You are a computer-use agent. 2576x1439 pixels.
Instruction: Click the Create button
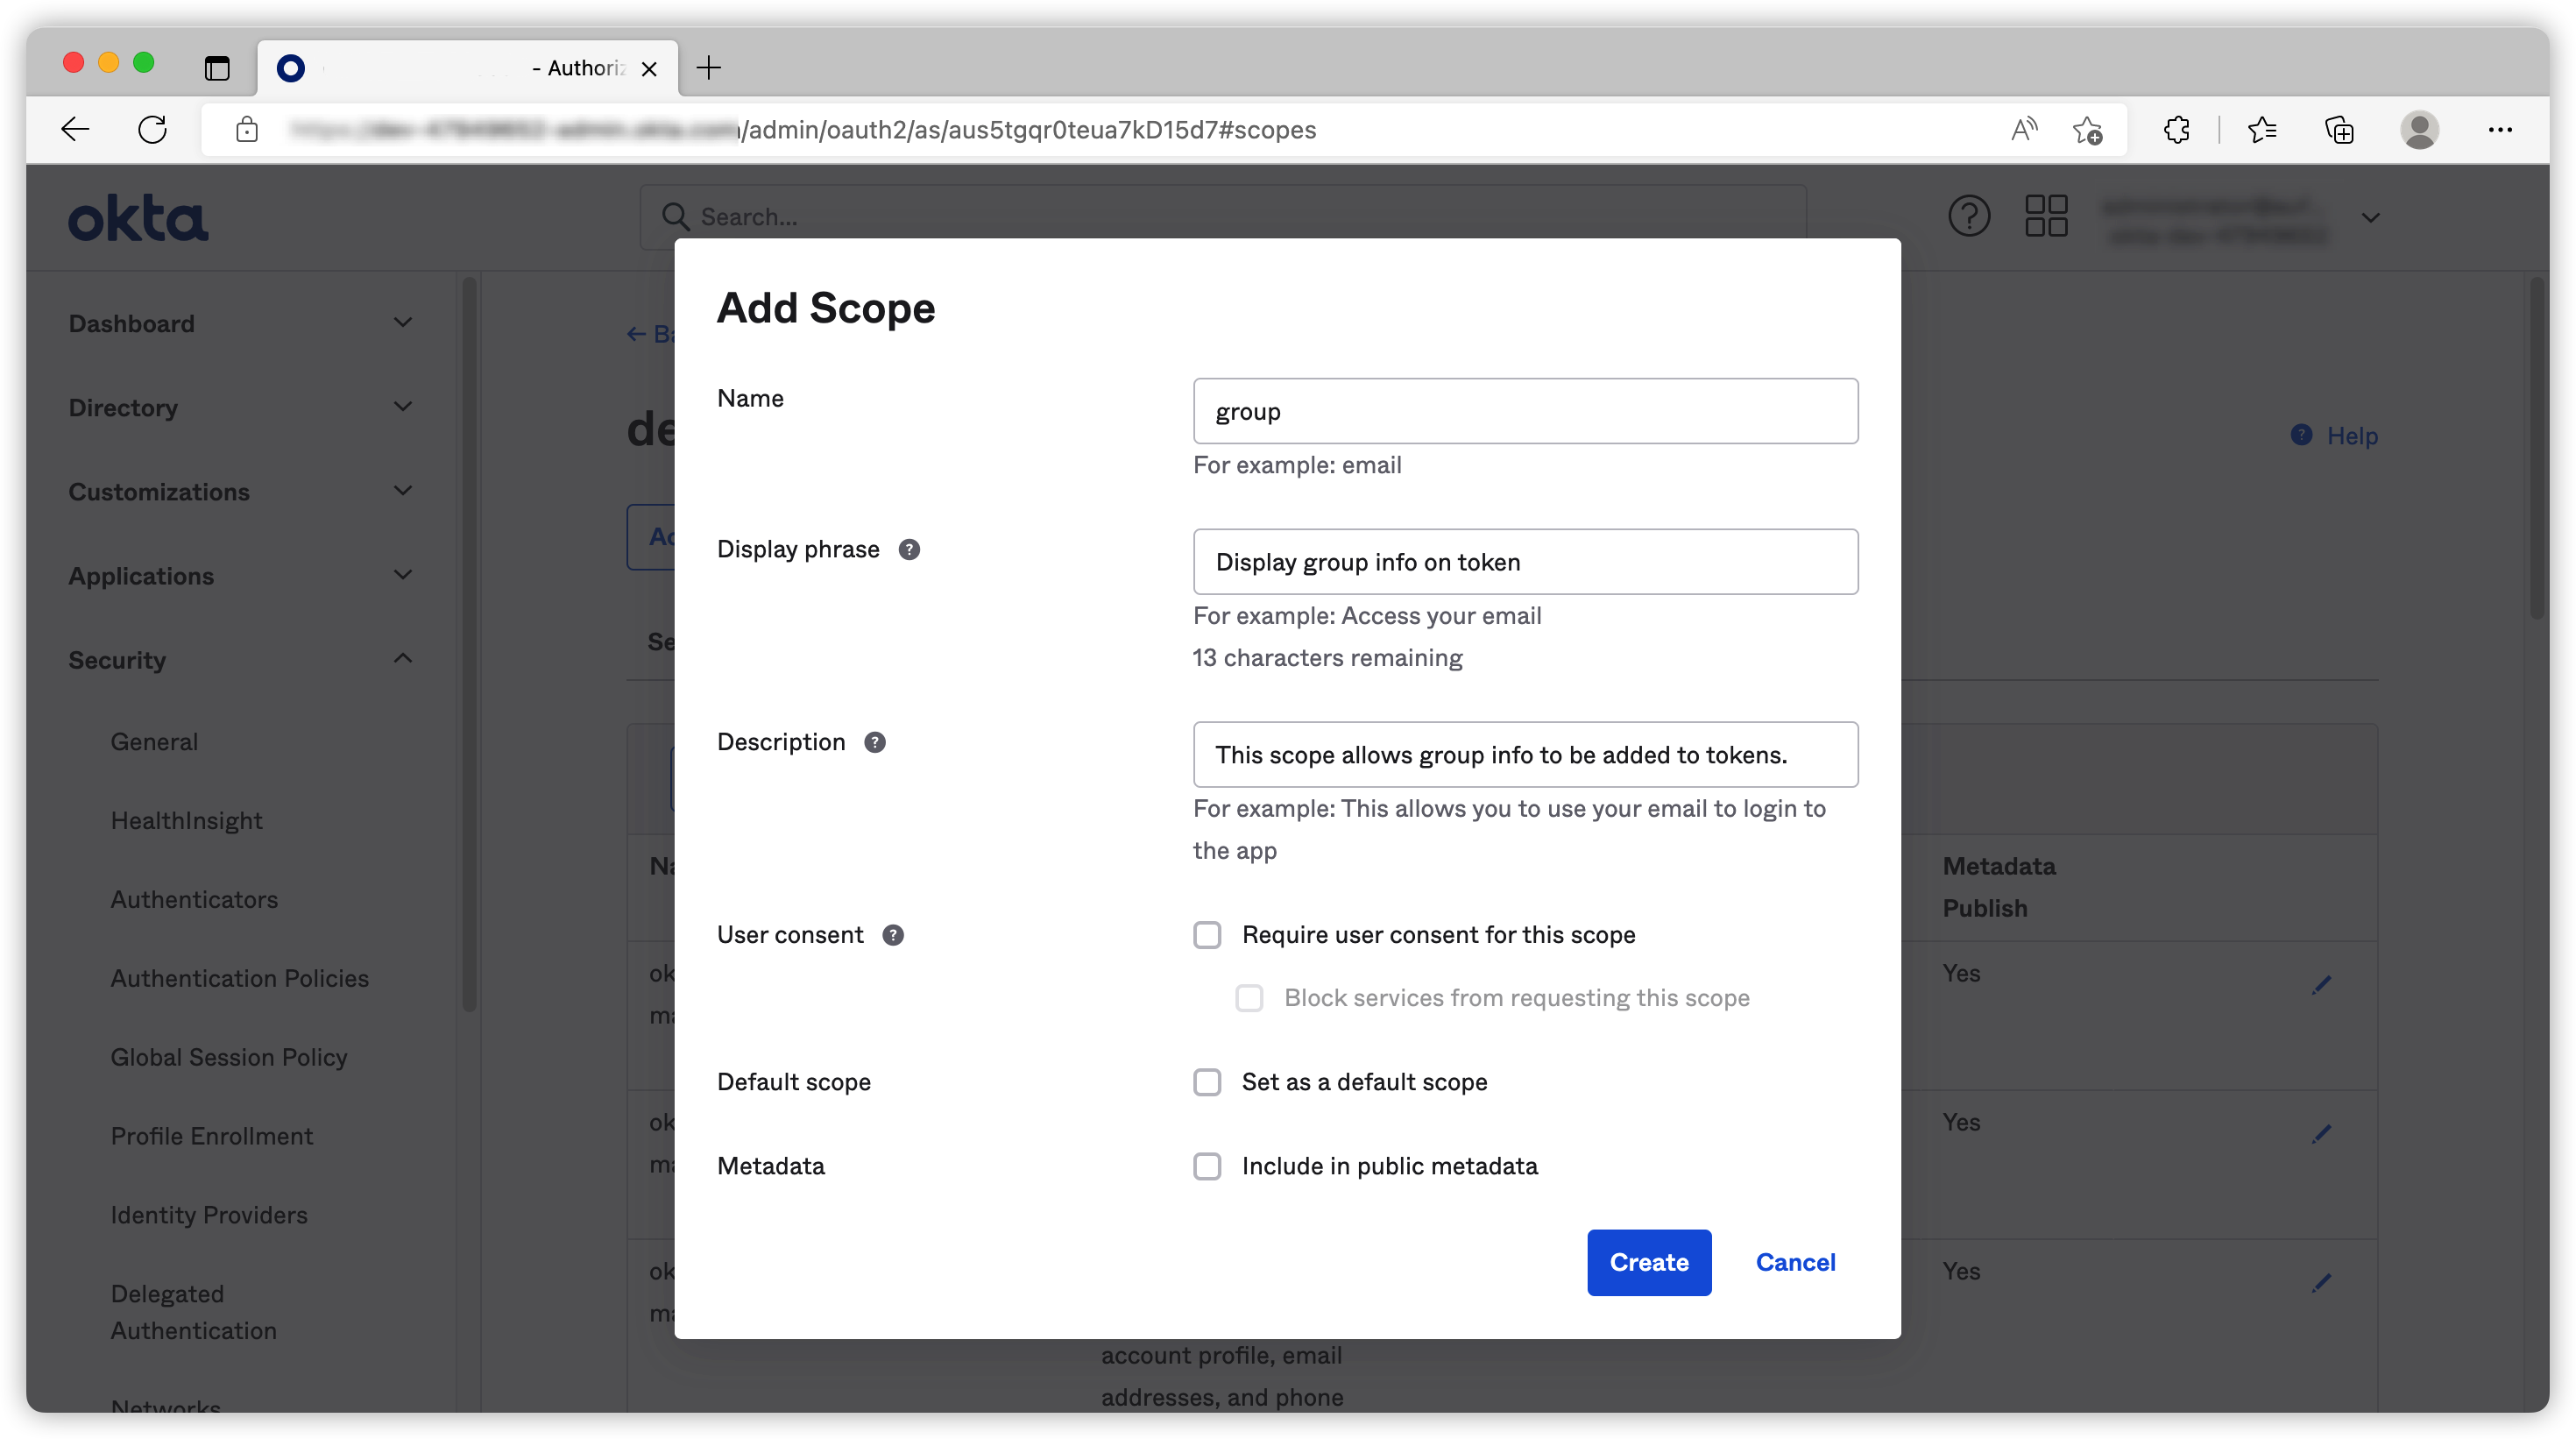pos(1648,1262)
